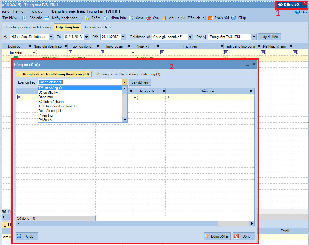Pin the Số hợp đồng column
309x245 pixels.
(98, 46)
